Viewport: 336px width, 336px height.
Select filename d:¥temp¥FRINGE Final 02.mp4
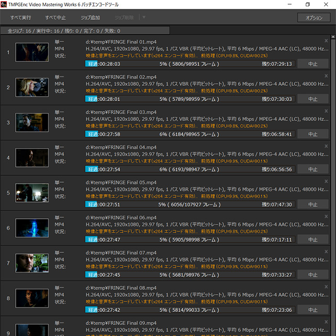[x=121, y=77]
